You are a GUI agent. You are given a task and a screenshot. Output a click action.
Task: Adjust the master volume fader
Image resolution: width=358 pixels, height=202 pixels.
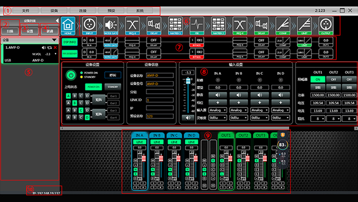188,81
